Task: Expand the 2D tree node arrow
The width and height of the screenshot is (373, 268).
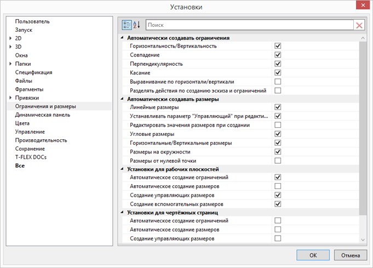Action: coord(10,38)
